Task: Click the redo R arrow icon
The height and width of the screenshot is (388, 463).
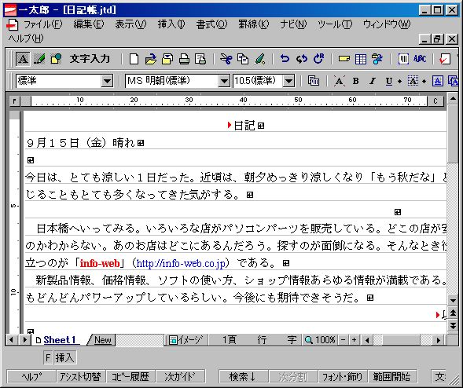Action: click(x=318, y=59)
